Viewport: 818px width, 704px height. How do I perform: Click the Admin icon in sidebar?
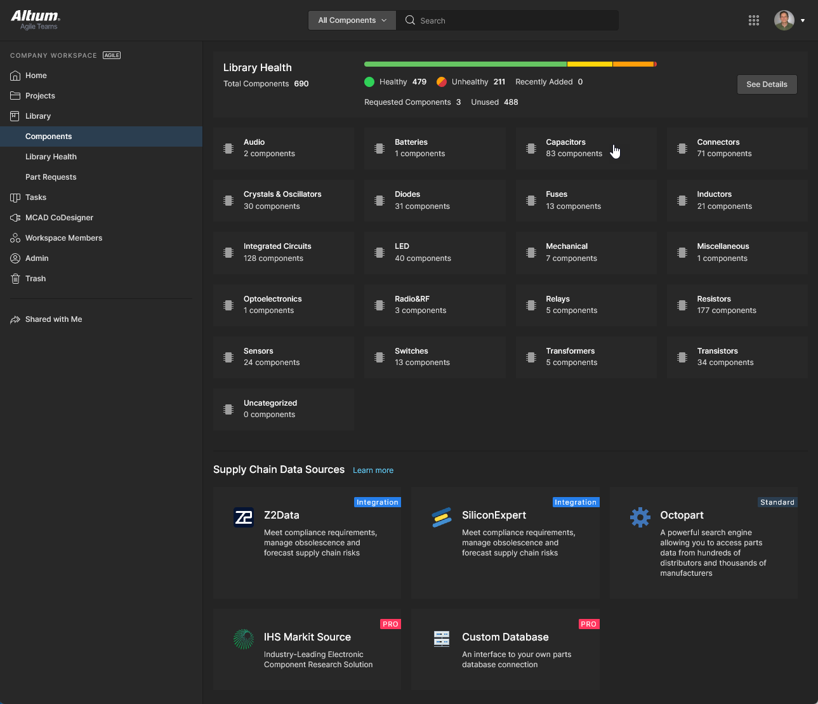[15, 258]
